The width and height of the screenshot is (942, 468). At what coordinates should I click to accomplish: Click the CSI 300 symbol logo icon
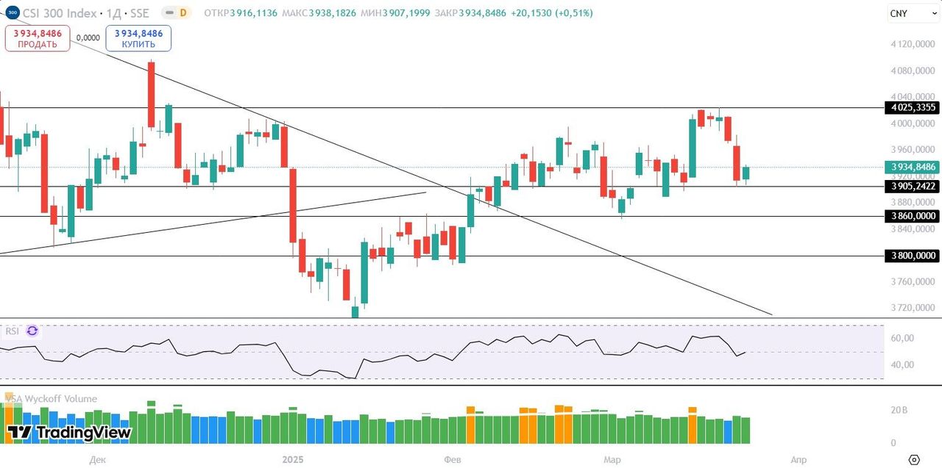click(13, 13)
